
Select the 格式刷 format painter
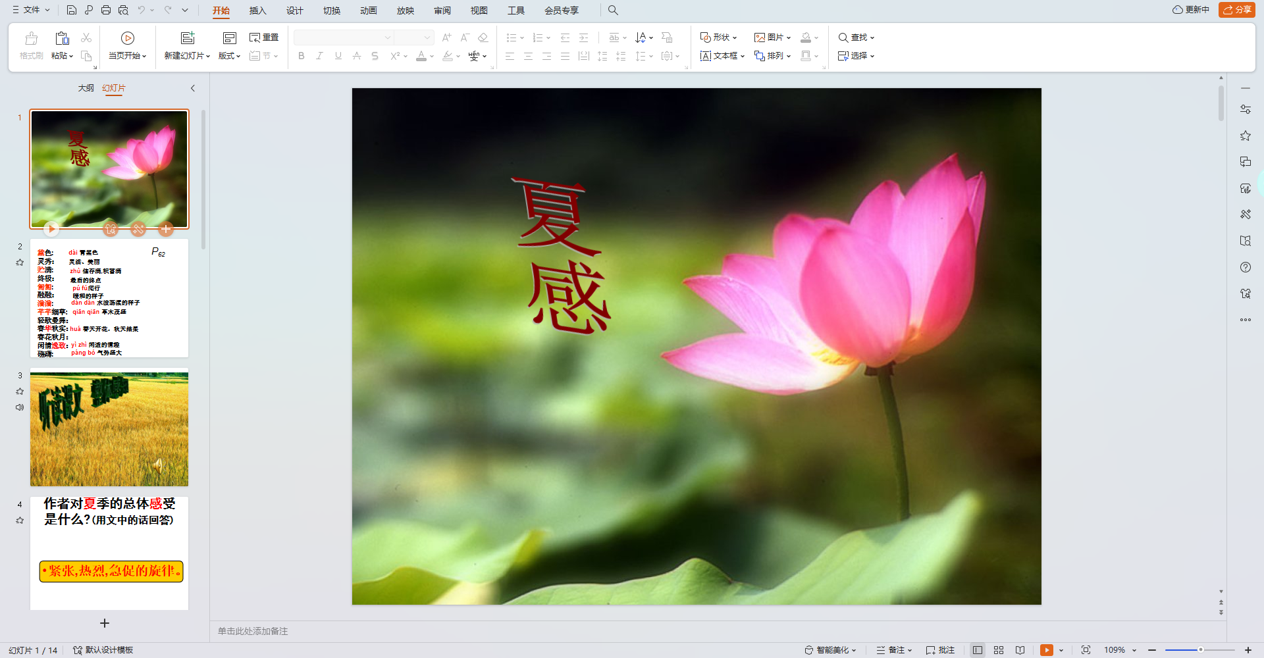pyautogui.click(x=31, y=46)
